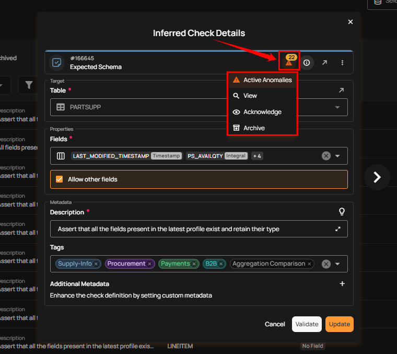
Task: Click the expand arrow icon beside Table
Action: 341,90
